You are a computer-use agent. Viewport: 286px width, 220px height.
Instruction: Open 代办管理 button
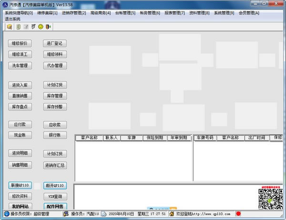pos(55,66)
